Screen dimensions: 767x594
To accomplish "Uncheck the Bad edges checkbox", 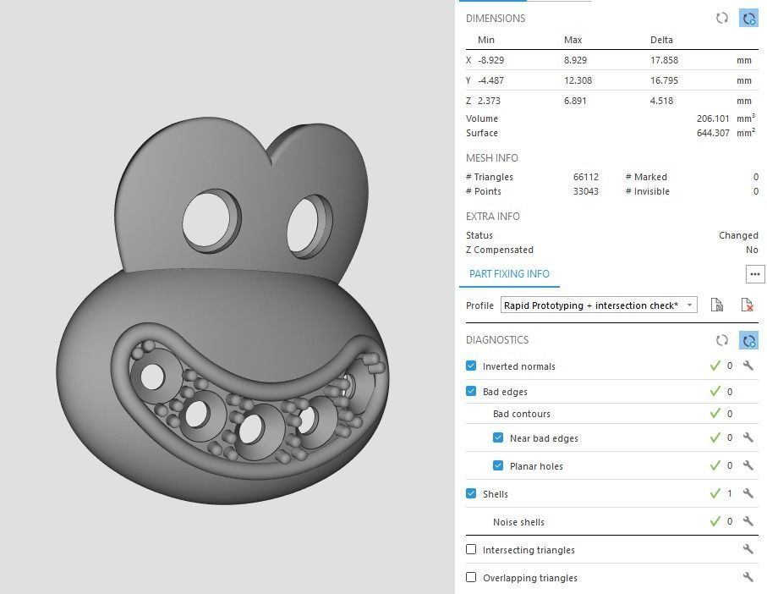I will tap(471, 391).
